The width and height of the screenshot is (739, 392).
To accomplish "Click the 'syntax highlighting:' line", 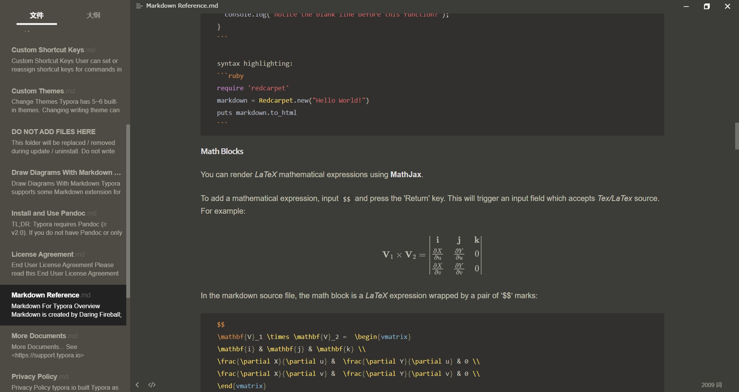I will (255, 63).
